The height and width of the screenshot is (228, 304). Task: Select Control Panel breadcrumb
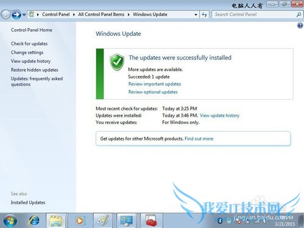click(56, 15)
